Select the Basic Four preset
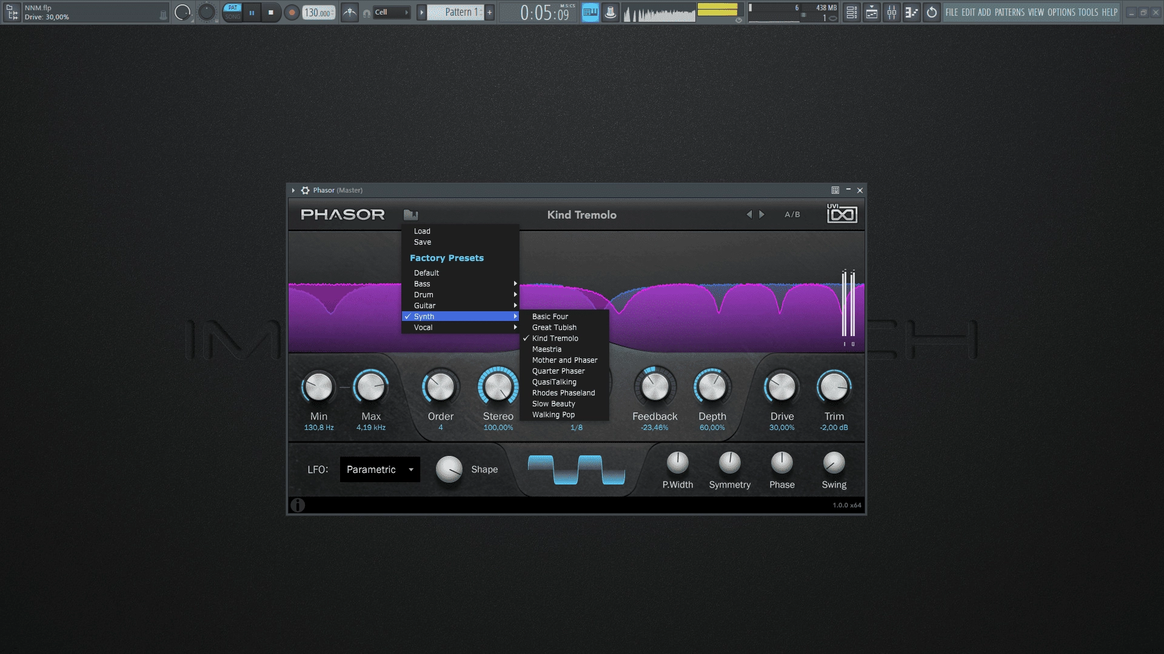 point(564,317)
